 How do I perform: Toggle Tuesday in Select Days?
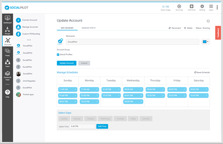[x=91, y=119]
